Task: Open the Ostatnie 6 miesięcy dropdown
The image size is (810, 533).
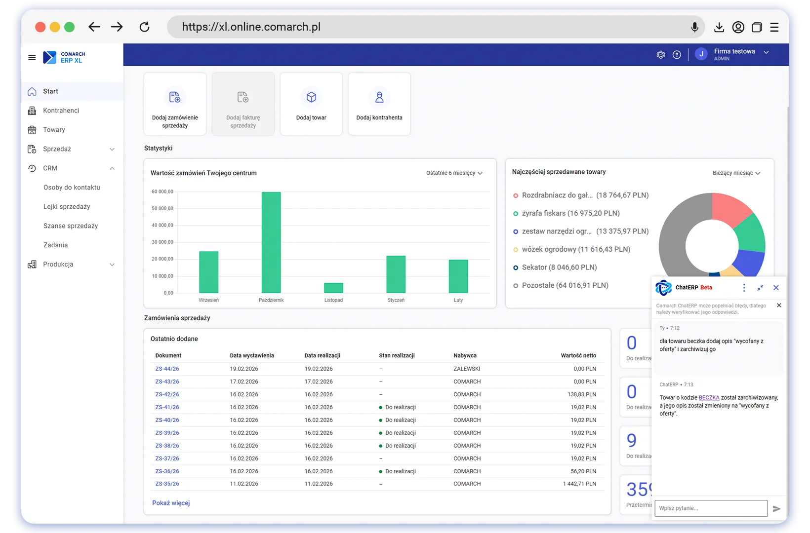Action: pos(454,173)
